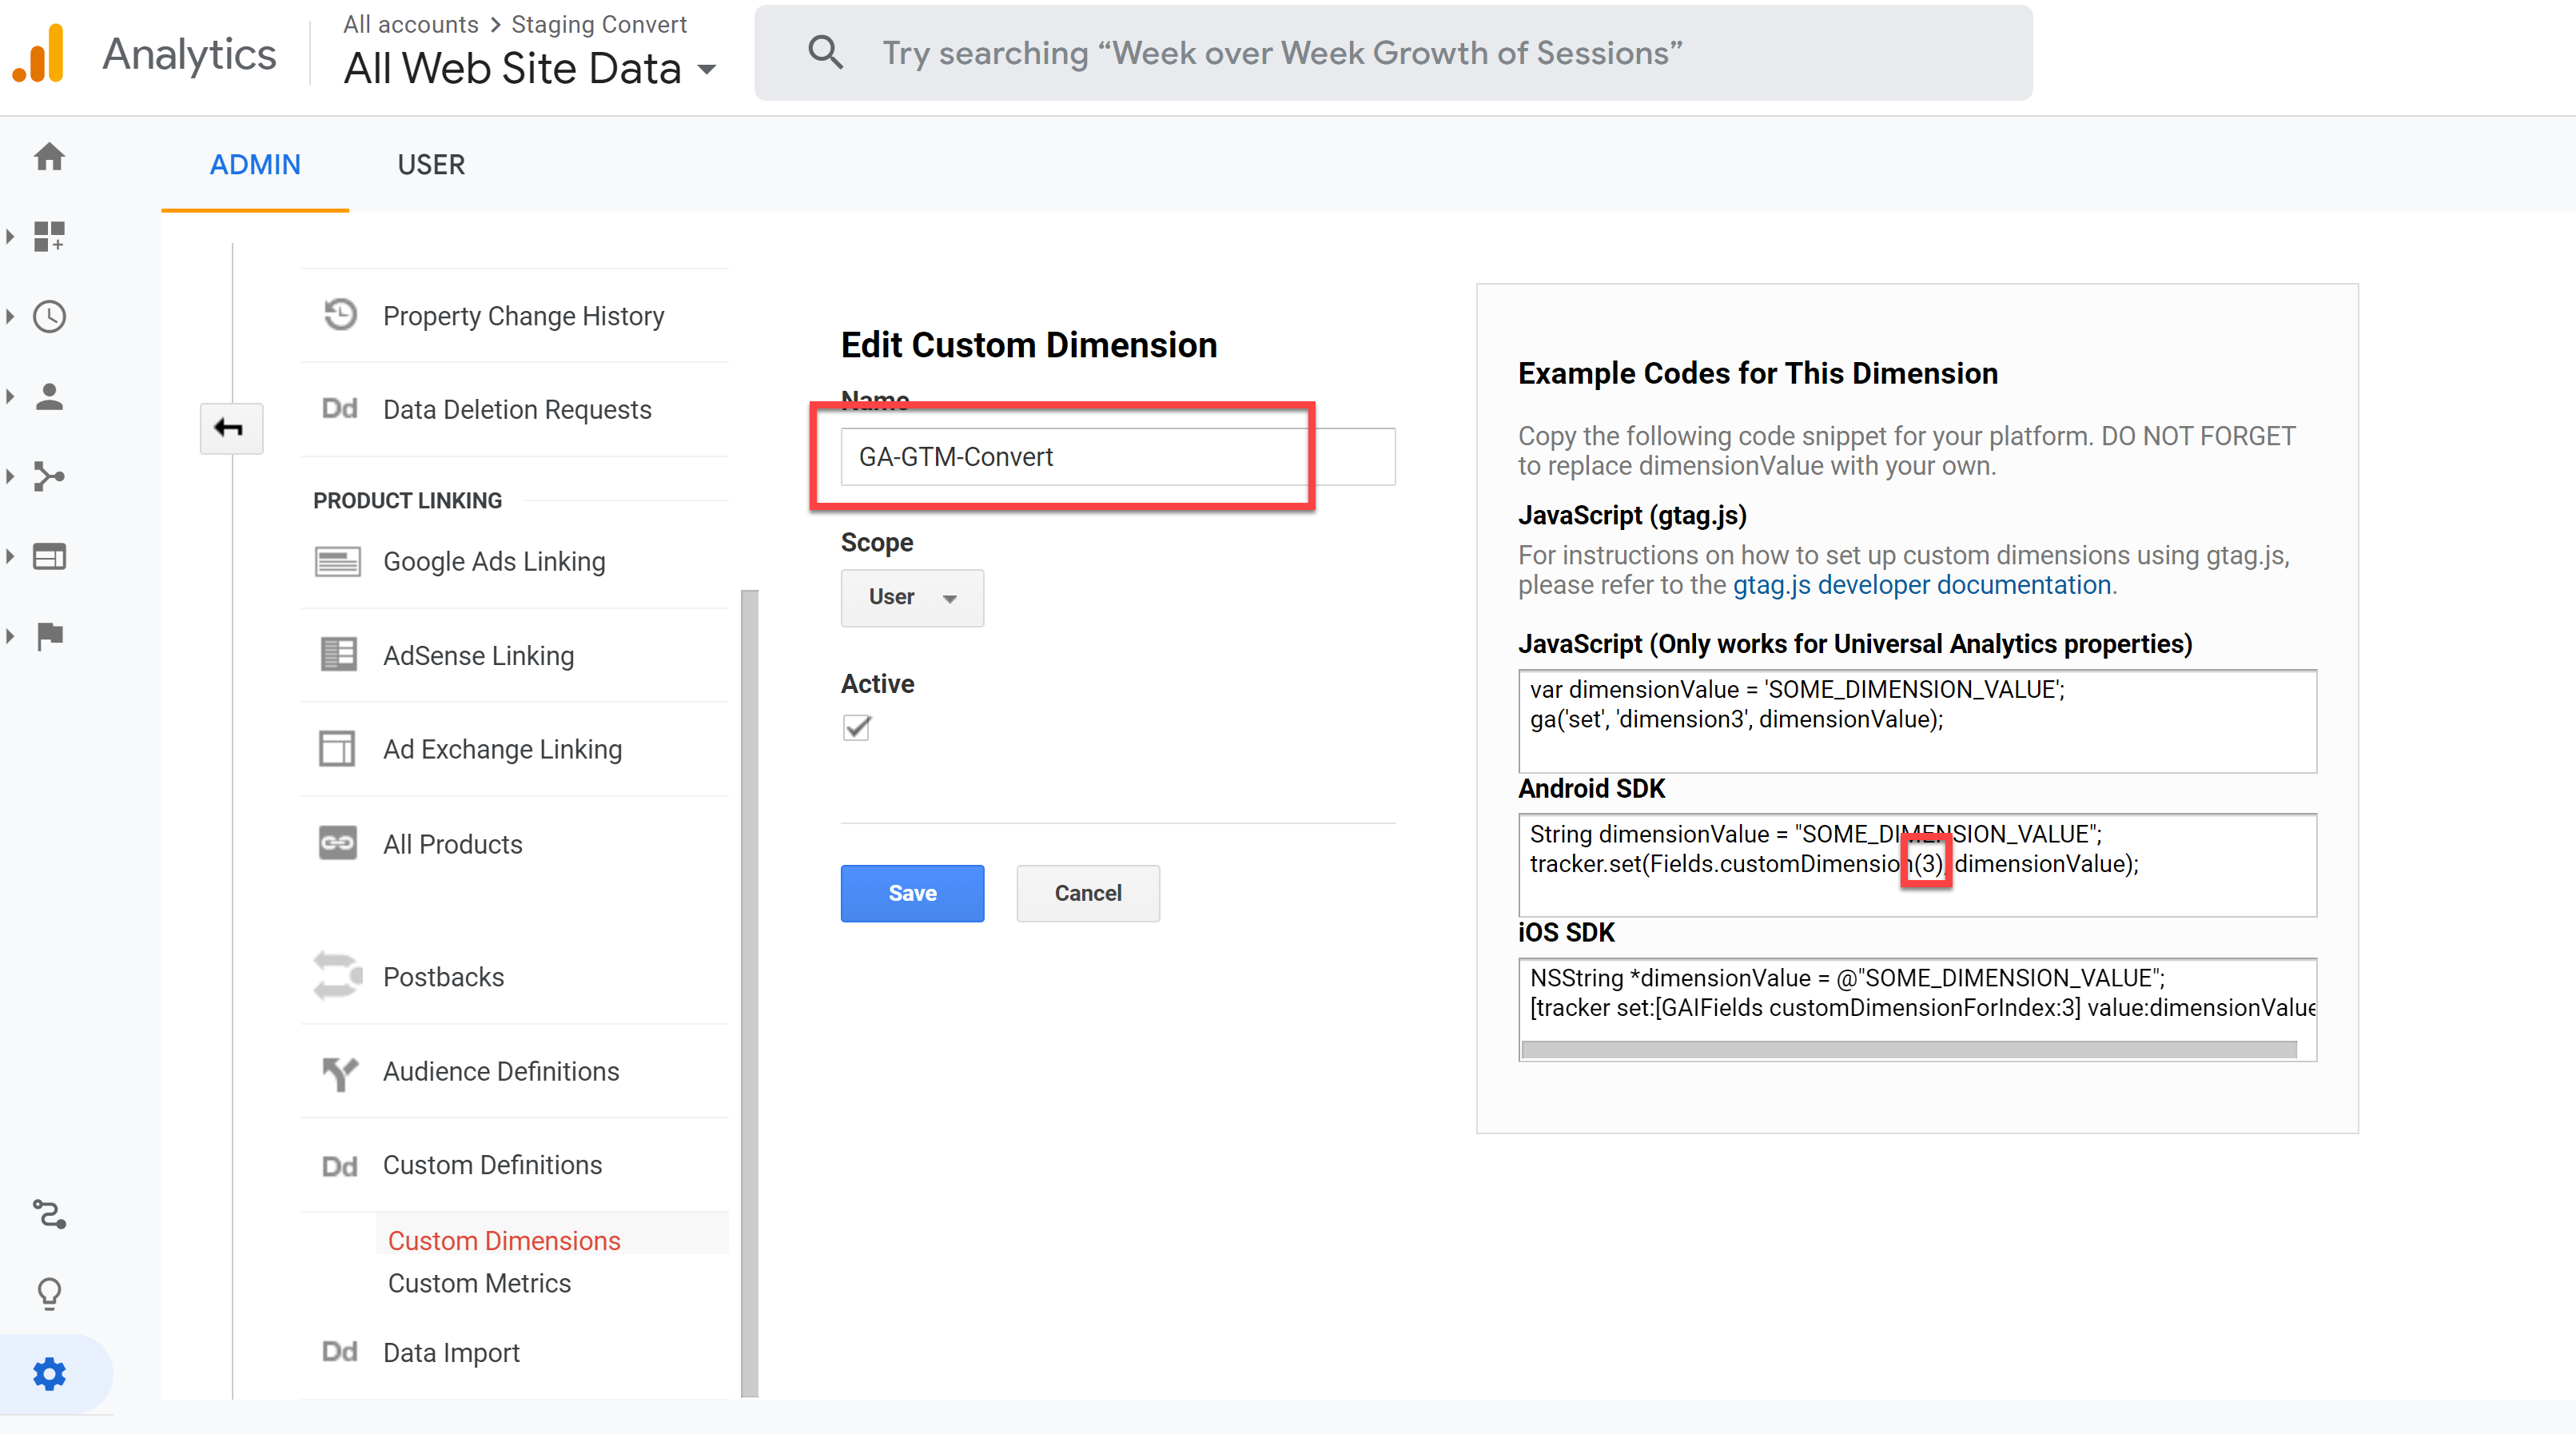Click the search magnifier icon
The width and height of the screenshot is (2576, 1434).
tap(824, 52)
